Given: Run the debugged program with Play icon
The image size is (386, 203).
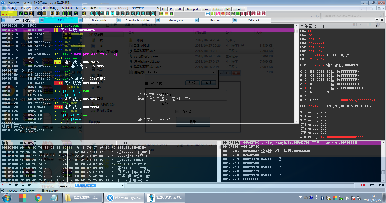Looking at the screenshot, I should 39,13.
